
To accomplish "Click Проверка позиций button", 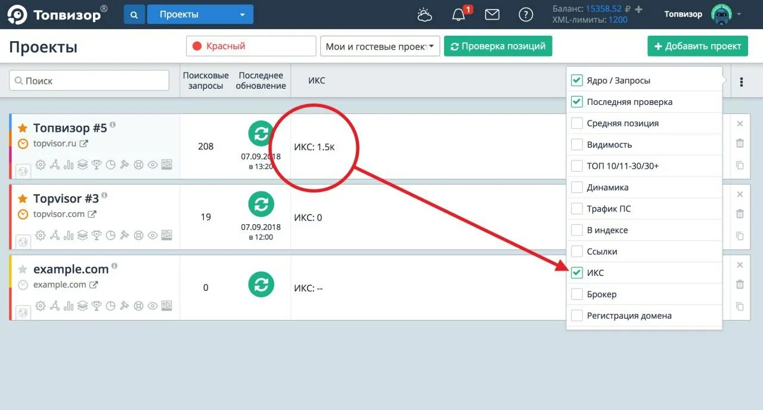I will pyautogui.click(x=498, y=46).
